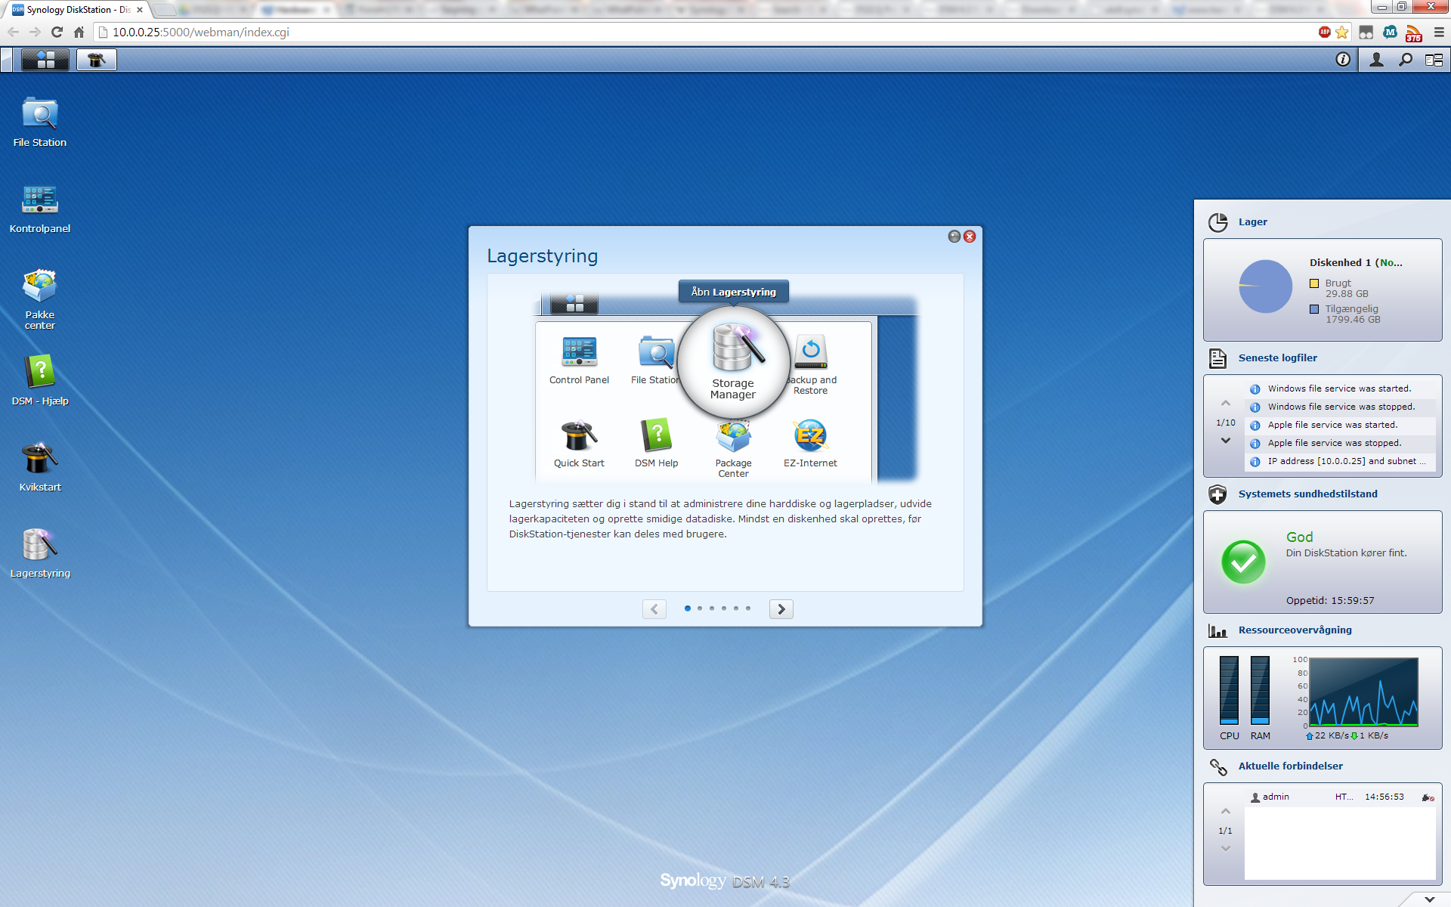The image size is (1451, 907).
Task: Select the second page dot indicator
Action: click(700, 608)
